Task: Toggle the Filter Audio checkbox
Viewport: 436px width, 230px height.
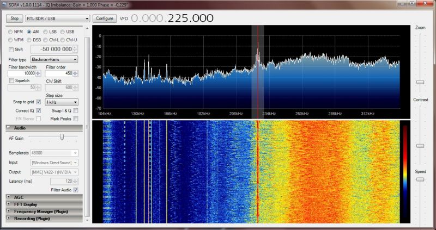Action: (76, 190)
